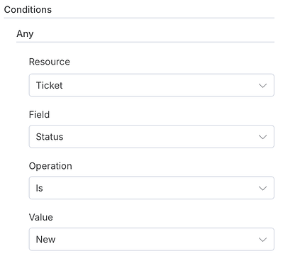Click the New text in the Value selector
283x266 pixels.
coord(45,240)
